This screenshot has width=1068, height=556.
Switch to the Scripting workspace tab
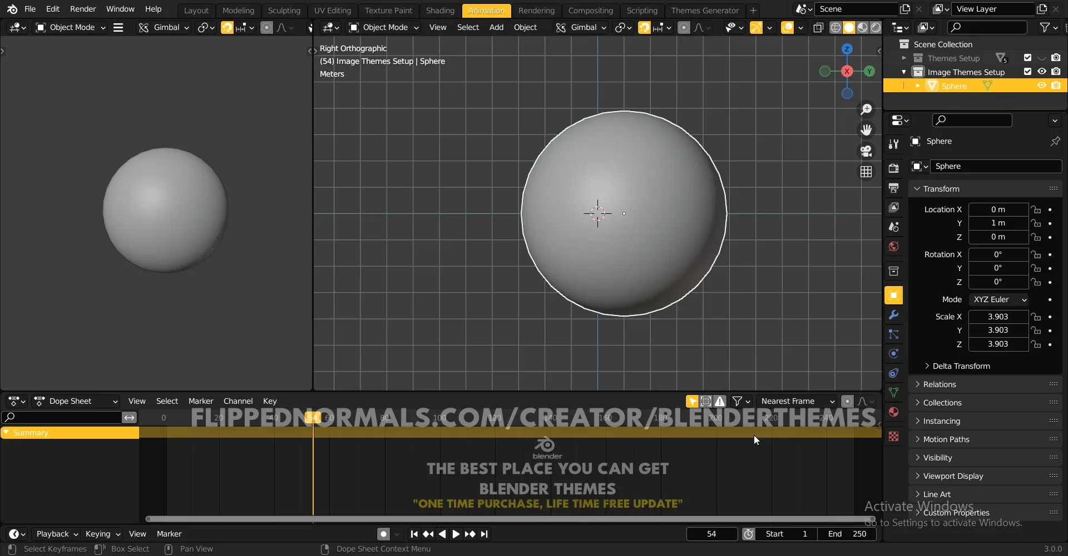[x=642, y=10]
